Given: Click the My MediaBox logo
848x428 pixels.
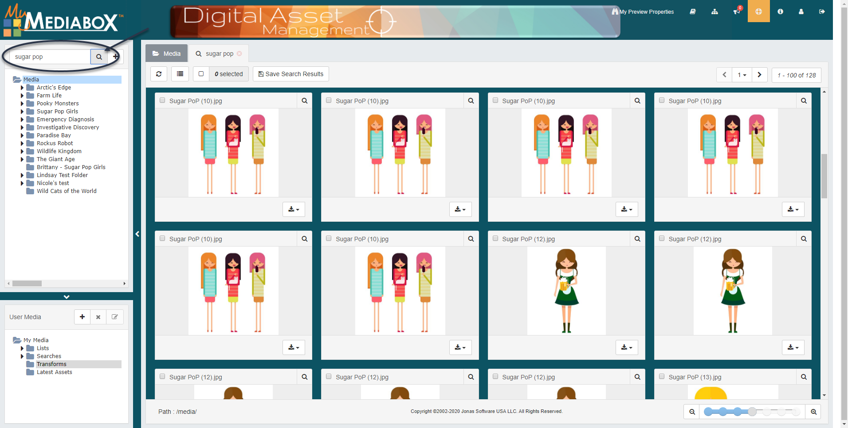Looking at the screenshot, I should (63, 20).
